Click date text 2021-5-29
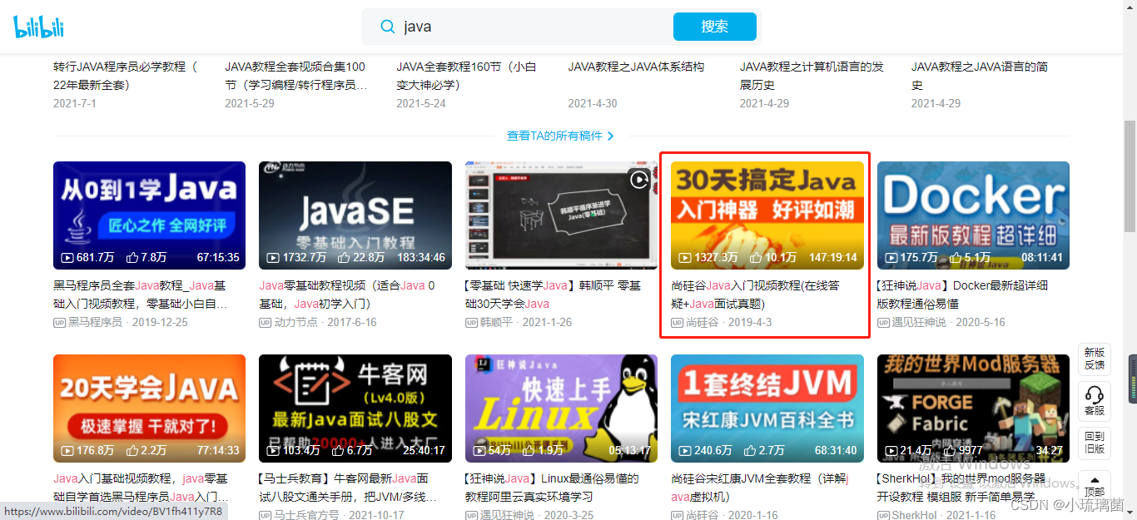Image resolution: width=1137 pixels, height=520 pixels. point(250,104)
